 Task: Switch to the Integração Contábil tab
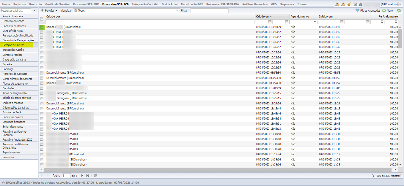point(145,4)
